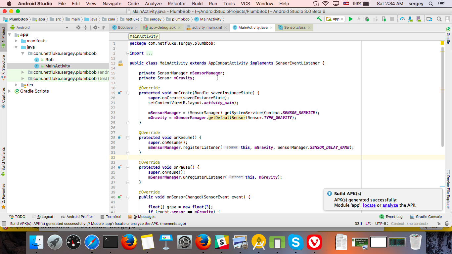
Task: Toggle the Project side panel
Action: tap(3, 38)
